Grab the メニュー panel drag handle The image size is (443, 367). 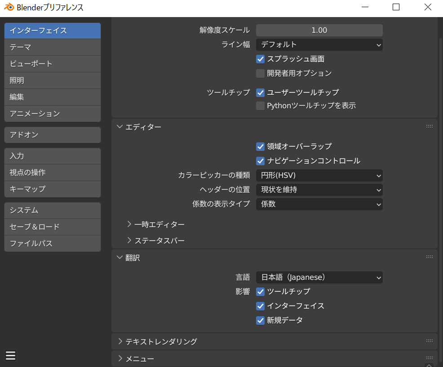coord(429,358)
